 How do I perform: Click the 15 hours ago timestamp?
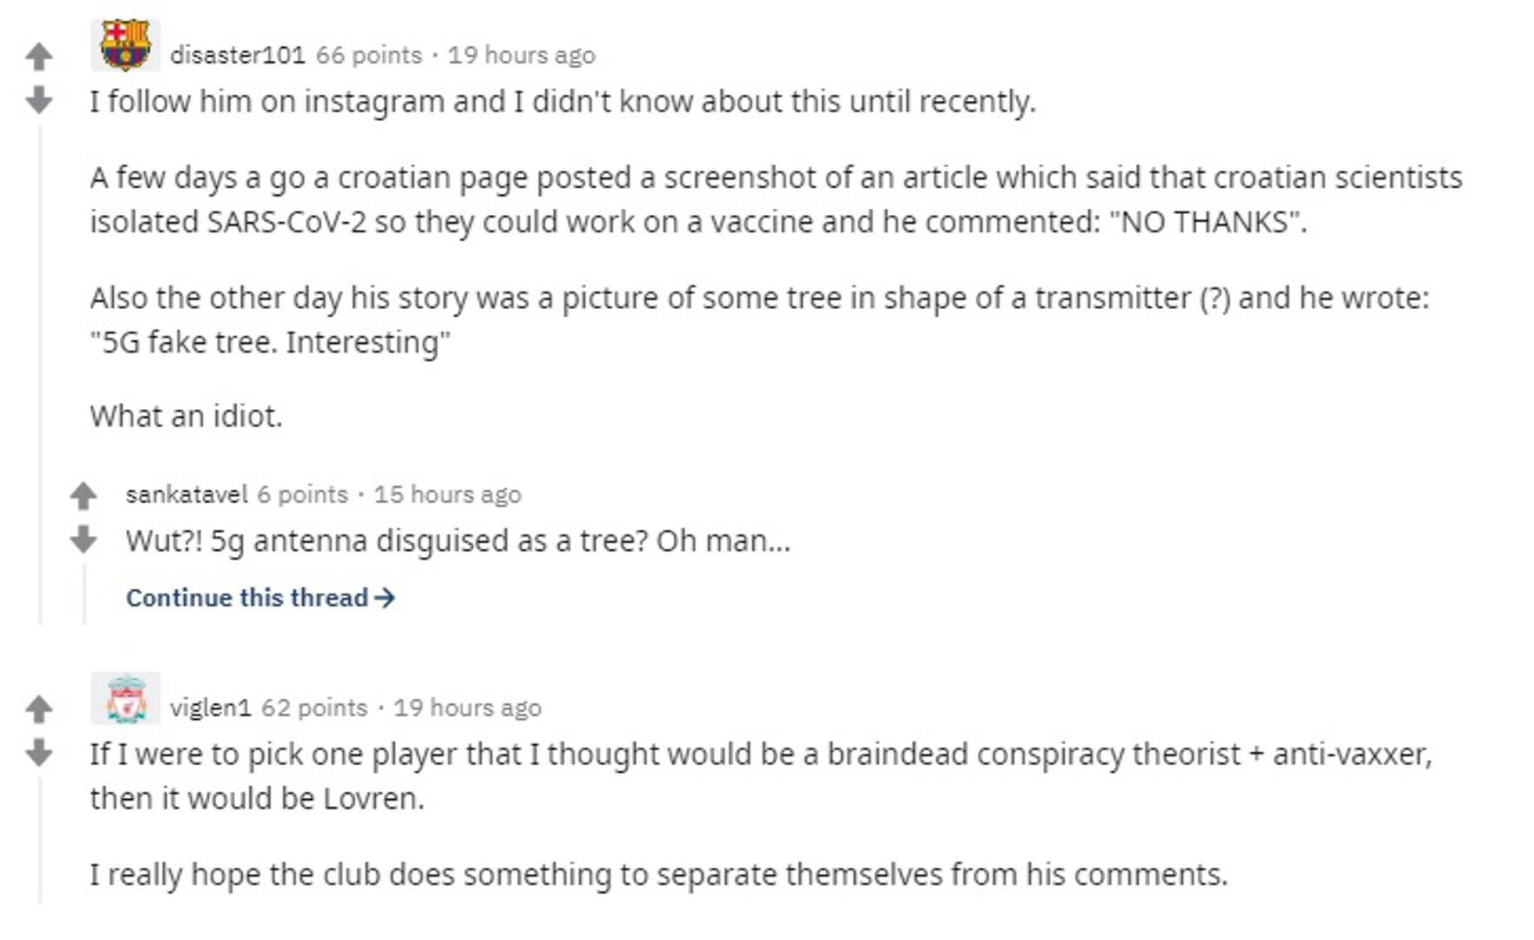point(447,494)
